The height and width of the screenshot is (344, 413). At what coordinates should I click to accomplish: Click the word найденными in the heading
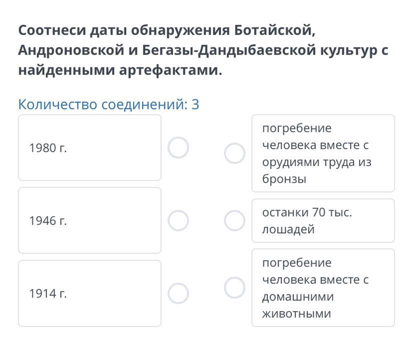pos(66,70)
